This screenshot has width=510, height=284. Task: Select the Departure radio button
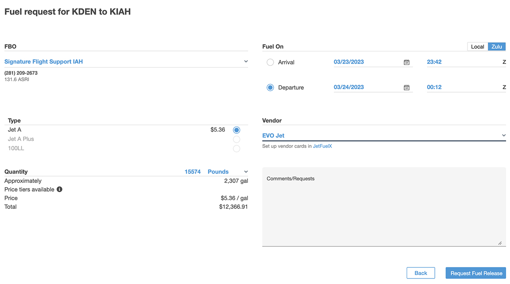coord(270,88)
